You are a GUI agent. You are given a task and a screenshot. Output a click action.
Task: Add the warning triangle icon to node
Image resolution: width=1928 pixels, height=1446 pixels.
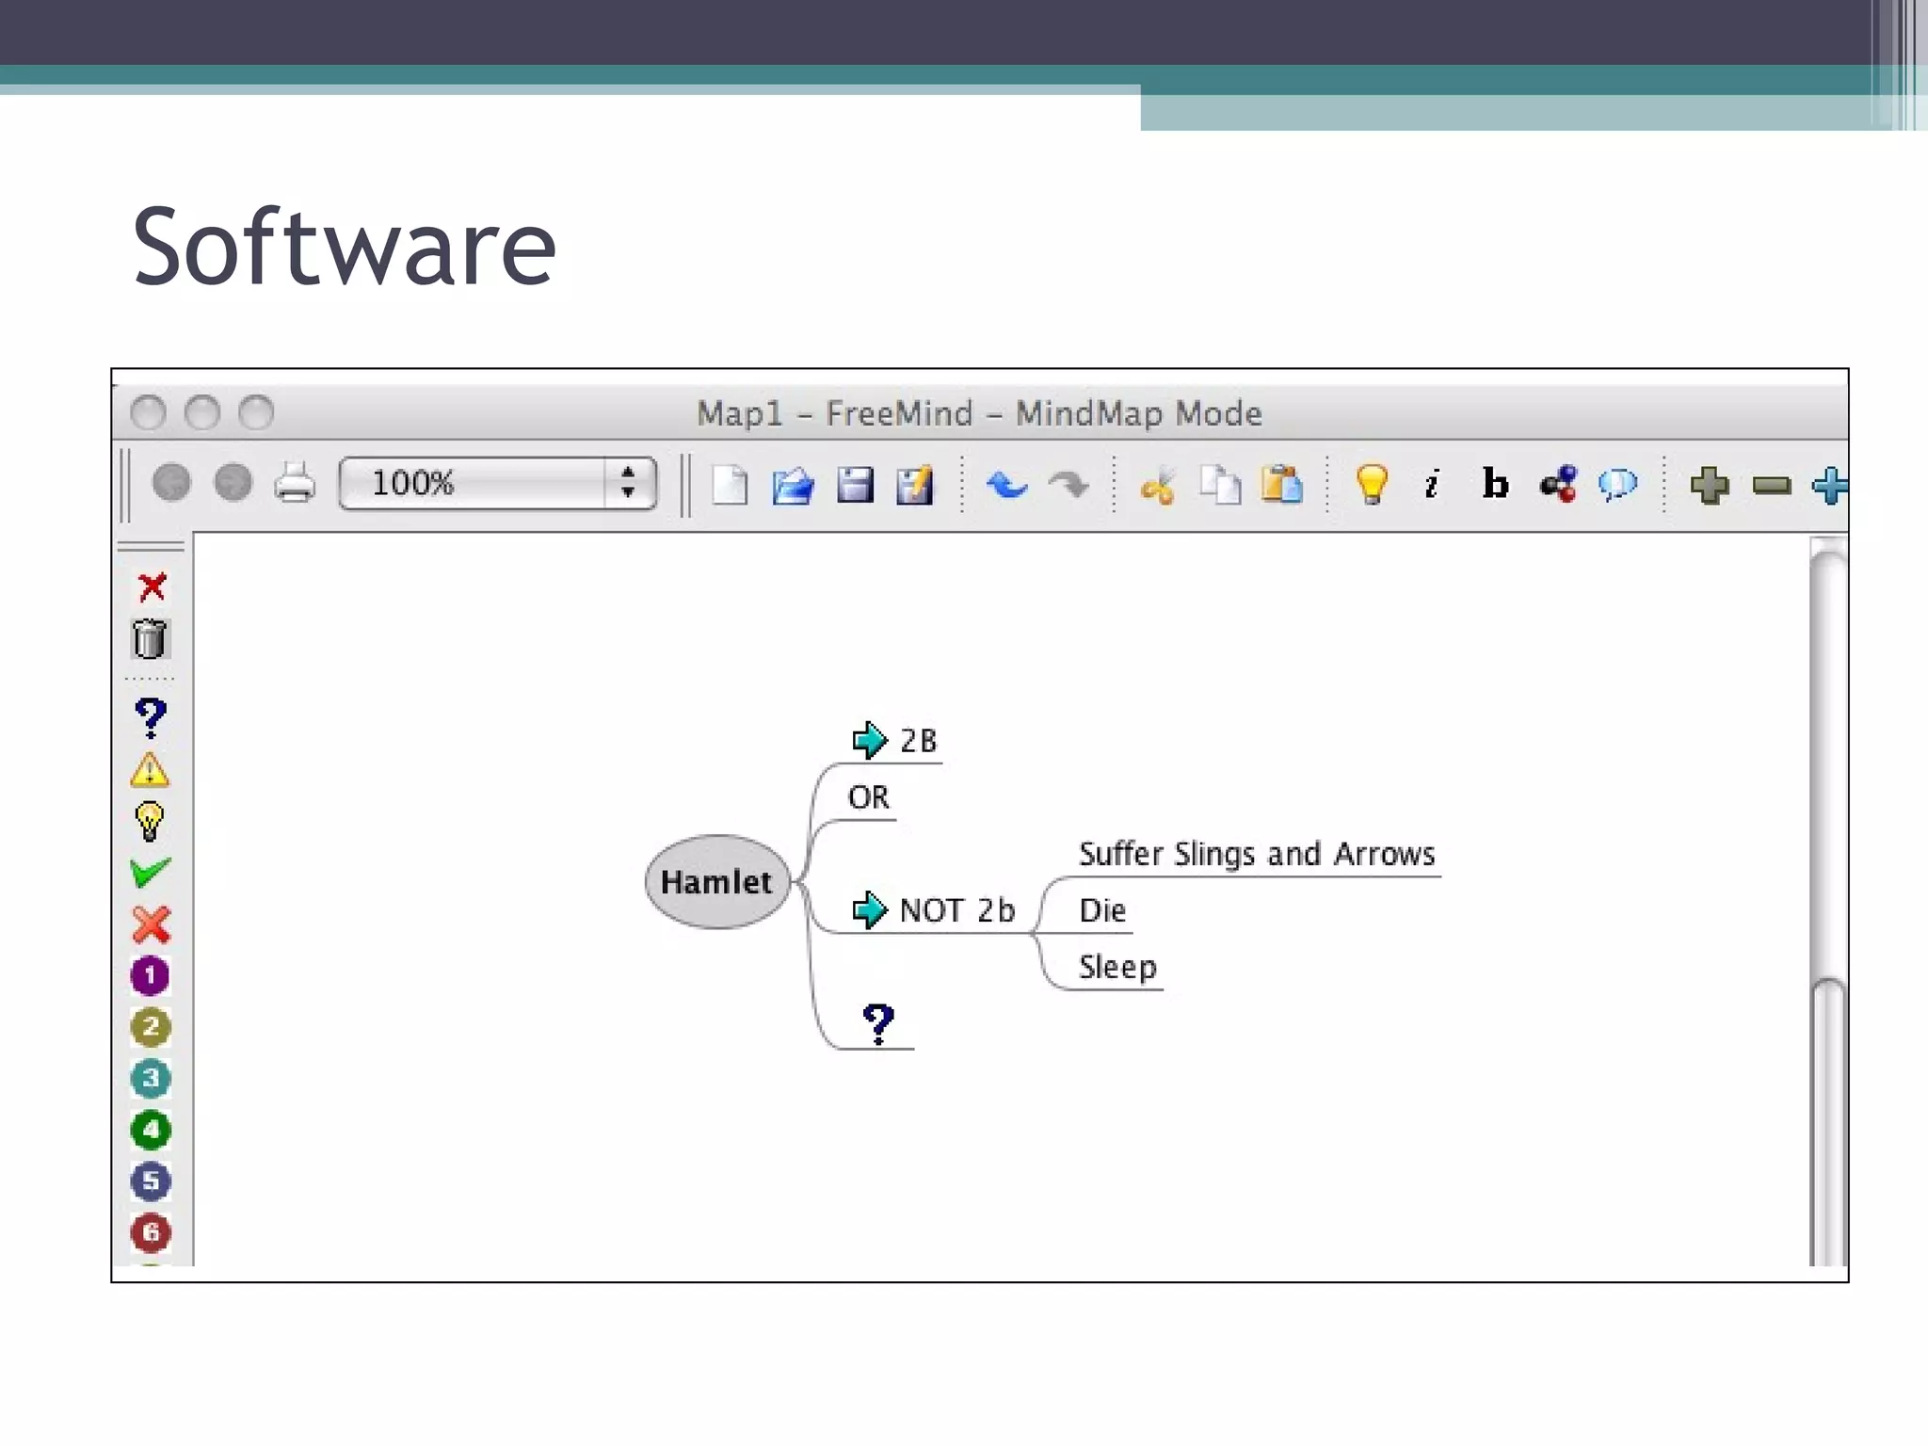click(x=150, y=770)
